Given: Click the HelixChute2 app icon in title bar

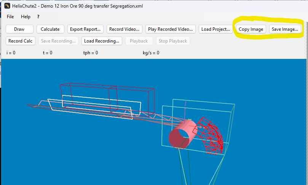Looking at the screenshot, I should click(x=7, y=6).
